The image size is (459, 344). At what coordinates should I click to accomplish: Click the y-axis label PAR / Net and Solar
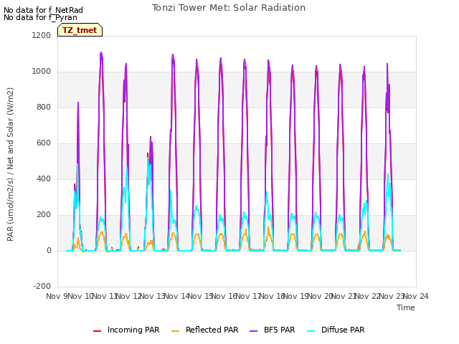(10, 164)
